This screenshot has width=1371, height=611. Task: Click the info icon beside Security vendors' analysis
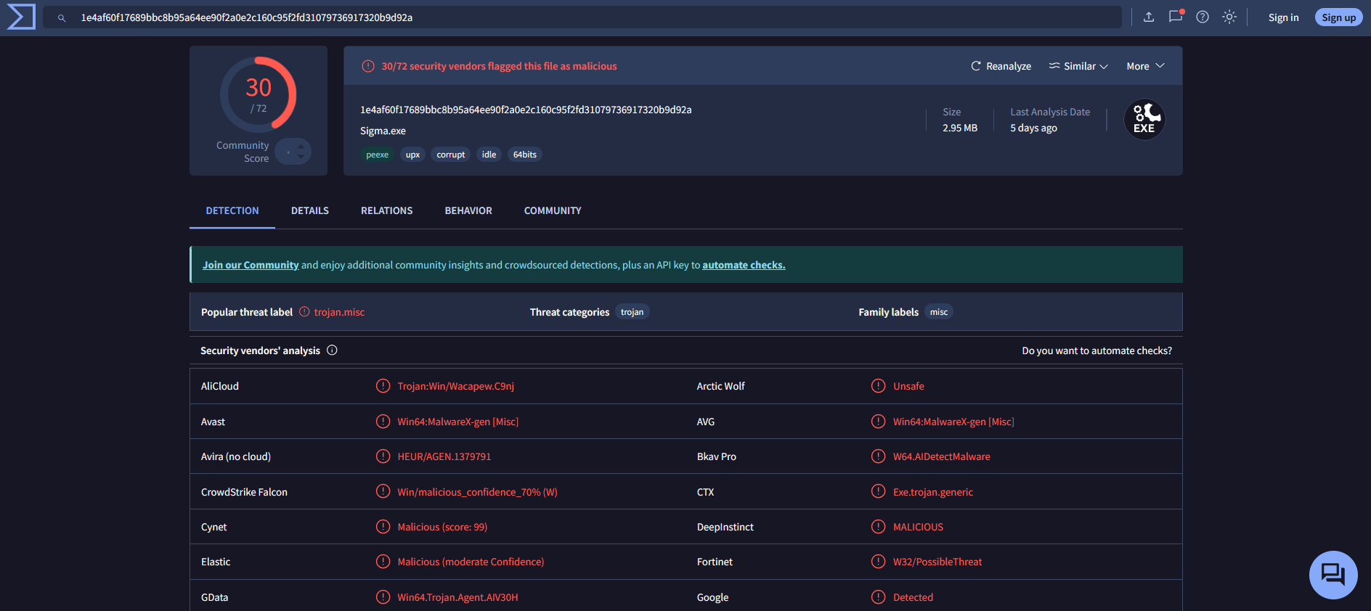(x=332, y=350)
